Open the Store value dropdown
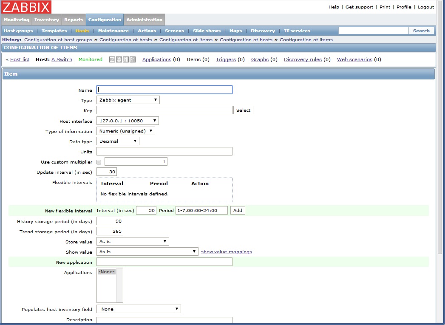 pyautogui.click(x=132, y=241)
